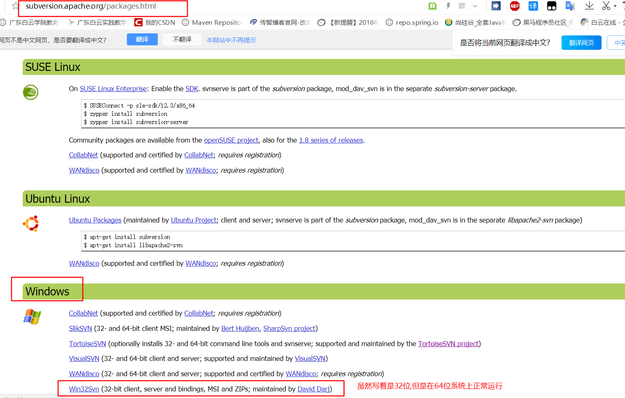Viewport: 625px width, 398px height.
Task: Open first CollabNet link under Windows
Action: tap(84, 313)
